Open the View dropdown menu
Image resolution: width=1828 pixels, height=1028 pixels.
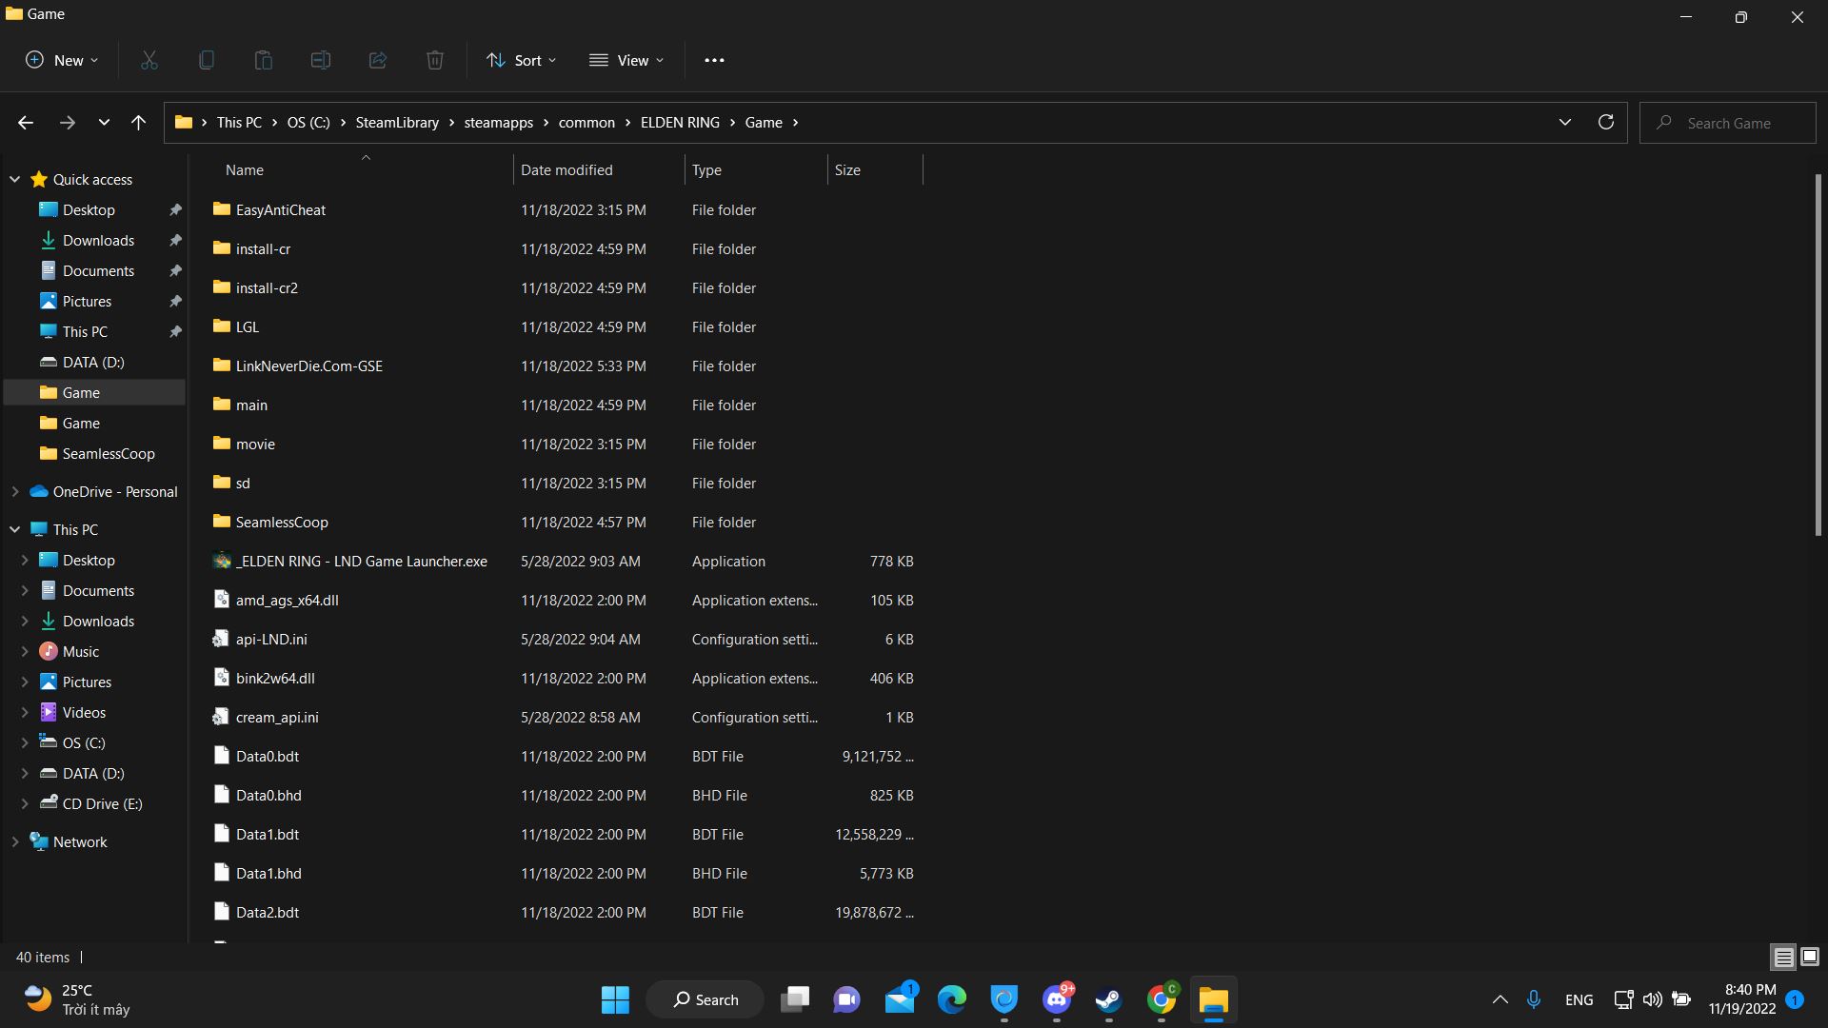click(x=626, y=60)
